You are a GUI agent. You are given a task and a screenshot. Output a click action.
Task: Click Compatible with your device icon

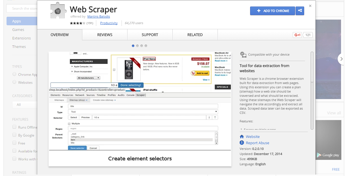tap(243, 54)
